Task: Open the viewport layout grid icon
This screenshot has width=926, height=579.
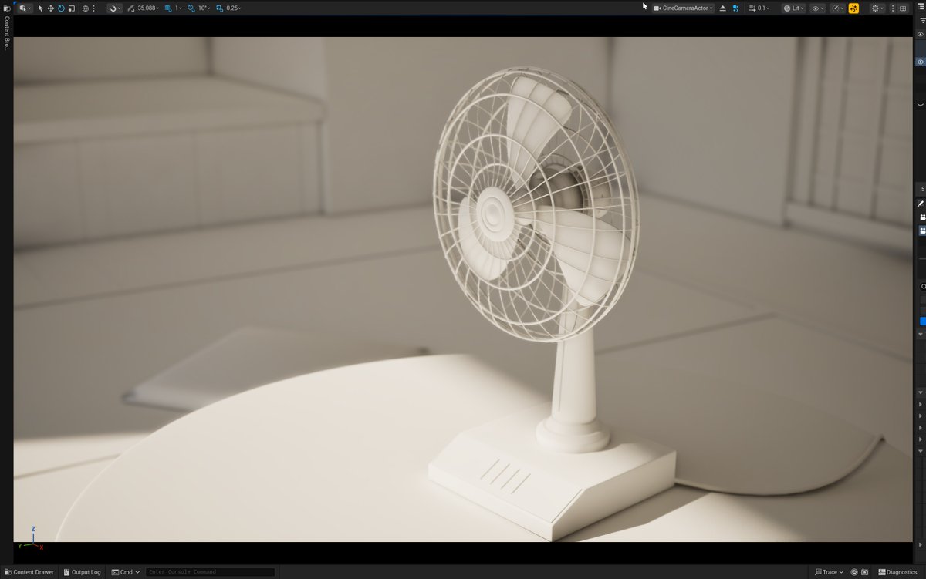Action: (x=903, y=8)
